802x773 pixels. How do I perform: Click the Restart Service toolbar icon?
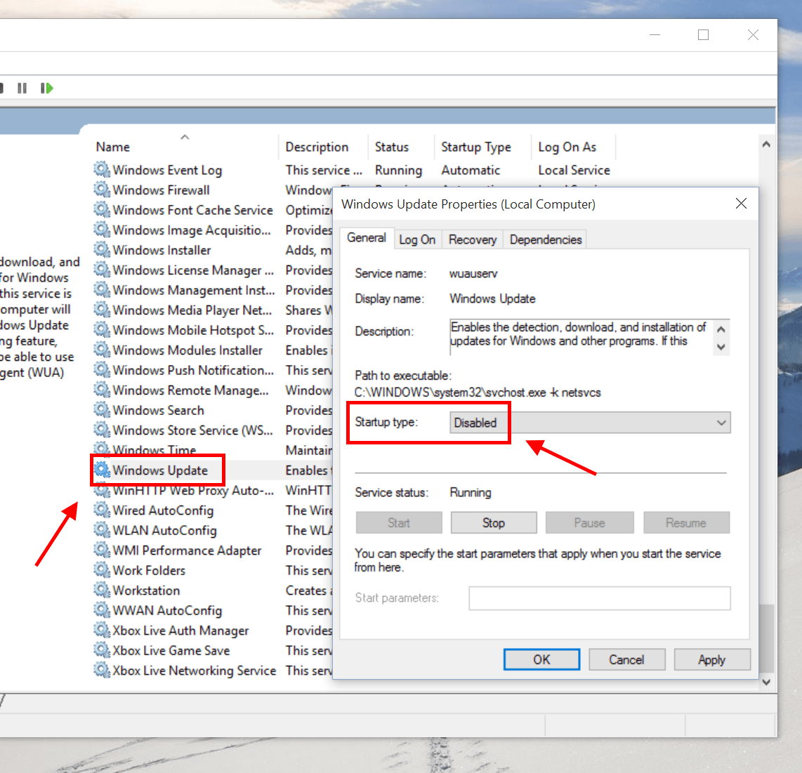[x=46, y=88]
